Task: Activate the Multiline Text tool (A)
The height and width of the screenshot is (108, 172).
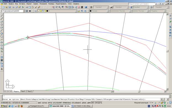Action: tap(2, 69)
